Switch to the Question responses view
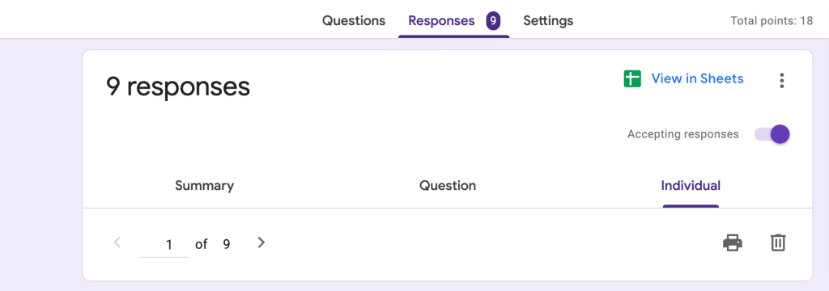 point(448,186)
